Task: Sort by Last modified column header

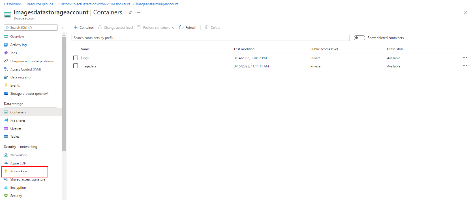Action: [244, 49]
